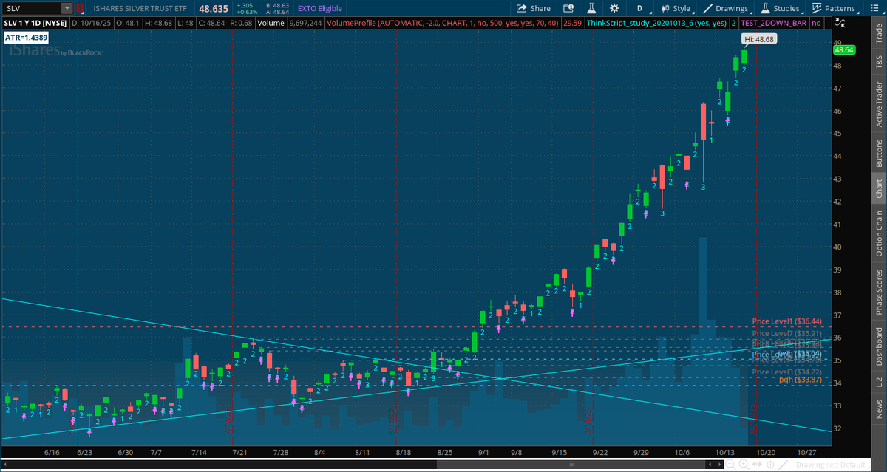Click the last price 48.635 value
The height and width of the screenshot is (472, 887).
212,8
